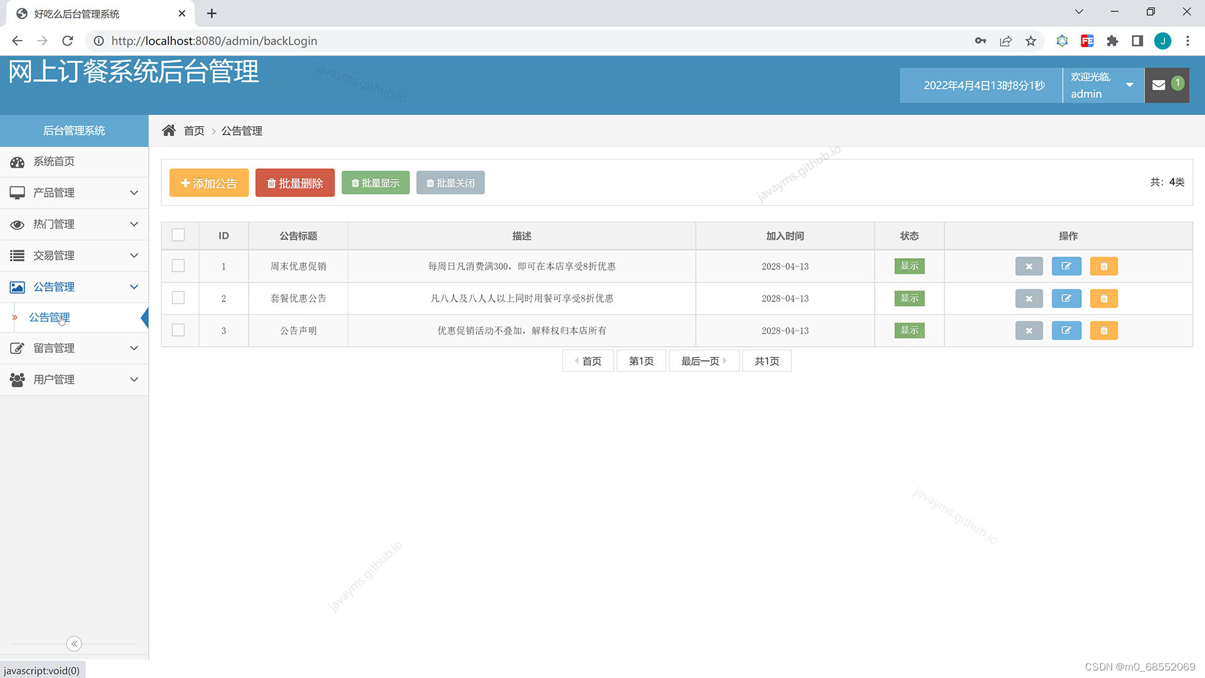Collapse the sidebar with the double-arrow icon
The height and width of the screenshot is (678, 1205).
(74, 643)
